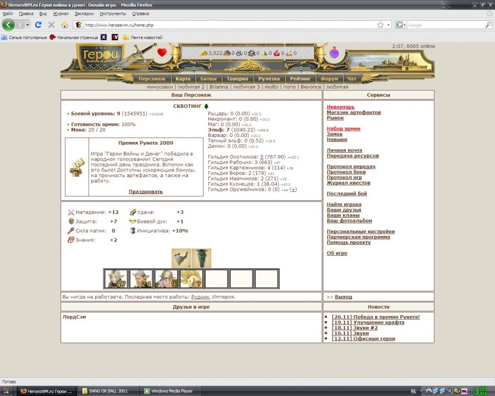Click the morale wings icon
The height and width of the screenshot is (396, 495).
tap(133, 221)
